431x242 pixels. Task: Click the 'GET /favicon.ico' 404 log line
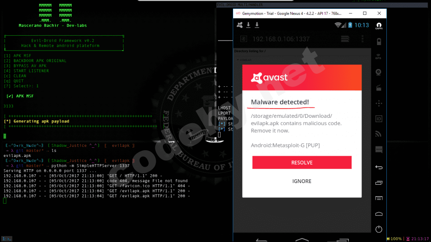coord(96,186)
